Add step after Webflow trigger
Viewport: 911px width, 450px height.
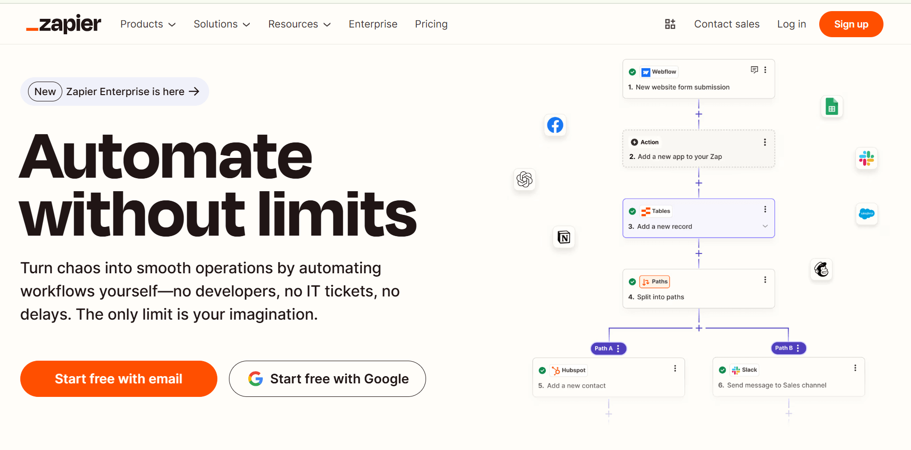click(x=698, y=114)
